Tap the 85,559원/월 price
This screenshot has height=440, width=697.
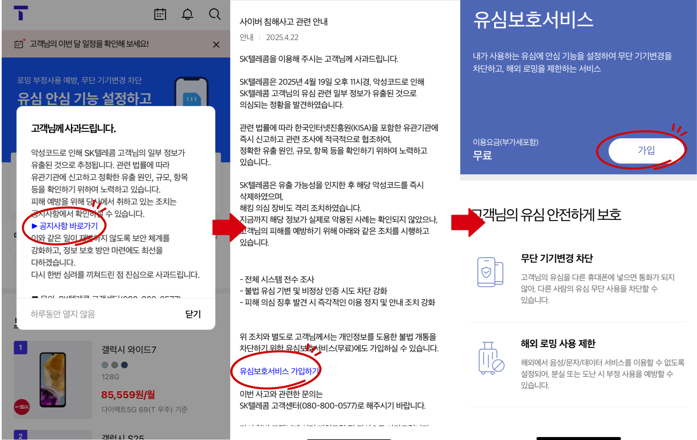pyautogui.click(x=128, y=395)
